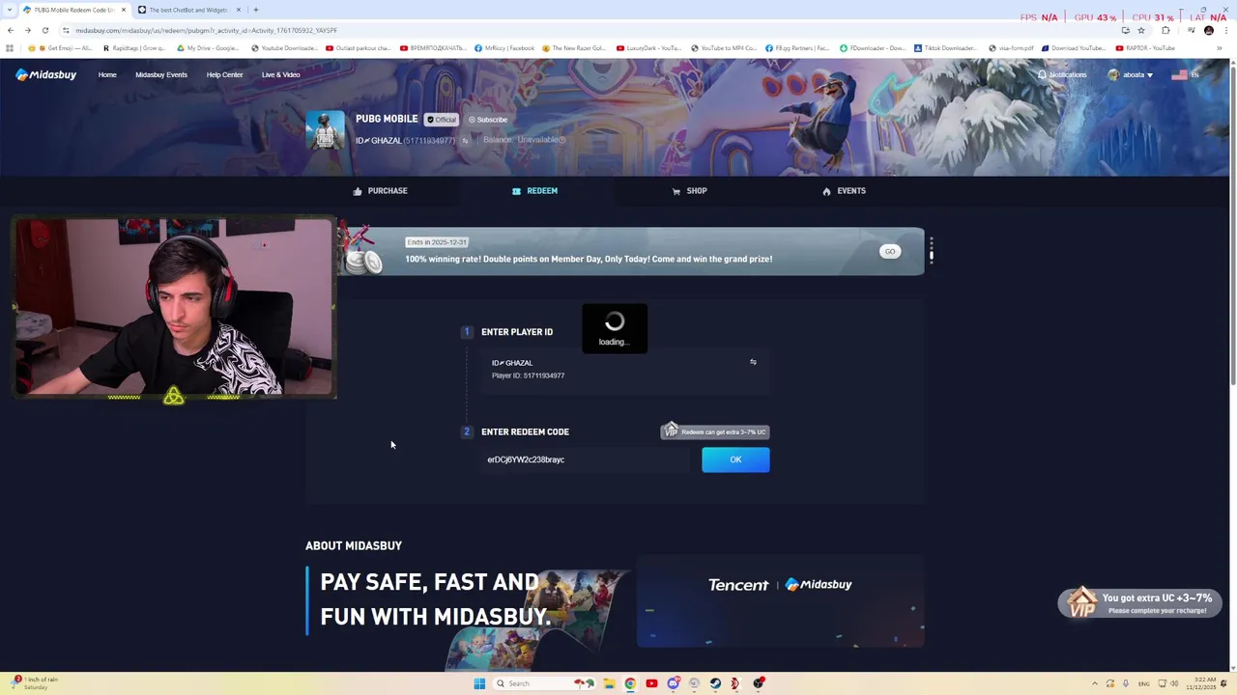Bookmark this page with star icon
Screen dimensions: 1237x695
tap(1140, 30)
